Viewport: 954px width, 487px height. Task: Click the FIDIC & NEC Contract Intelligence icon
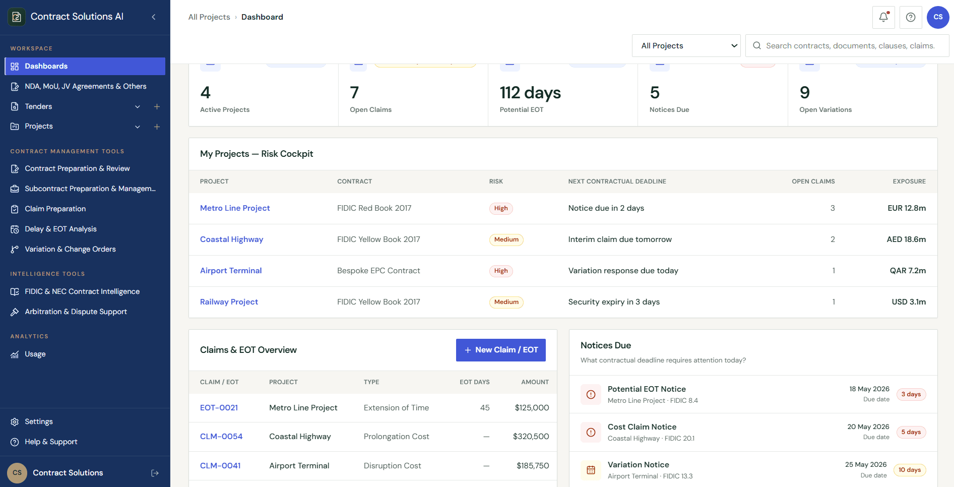[15, 292]
